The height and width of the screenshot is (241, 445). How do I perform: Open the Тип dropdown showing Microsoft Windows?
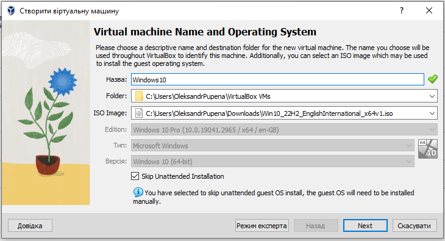click(x=272, y=146)
